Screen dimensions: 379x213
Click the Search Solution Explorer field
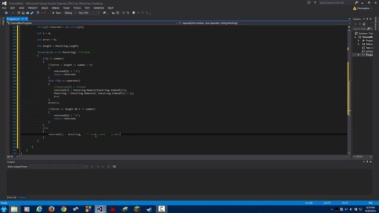point(359,29)
